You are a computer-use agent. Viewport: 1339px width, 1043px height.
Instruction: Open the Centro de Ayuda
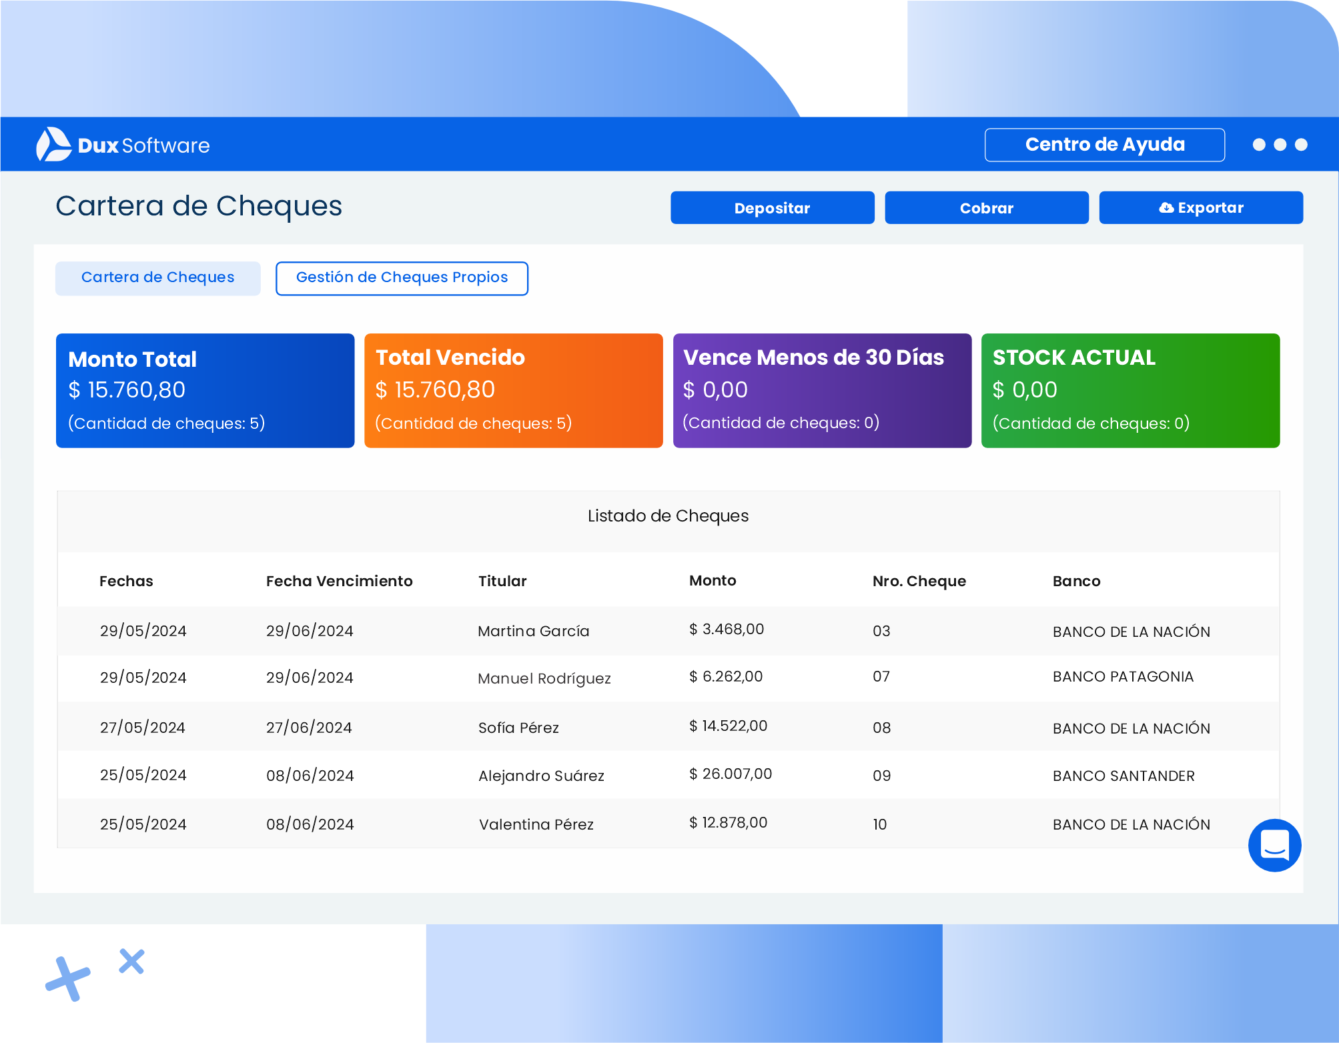(x=1104, y=145)
